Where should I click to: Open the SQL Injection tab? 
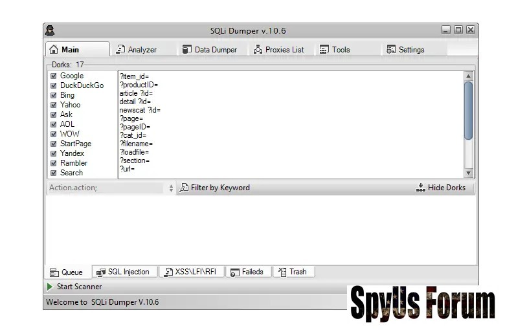point(123,272)
